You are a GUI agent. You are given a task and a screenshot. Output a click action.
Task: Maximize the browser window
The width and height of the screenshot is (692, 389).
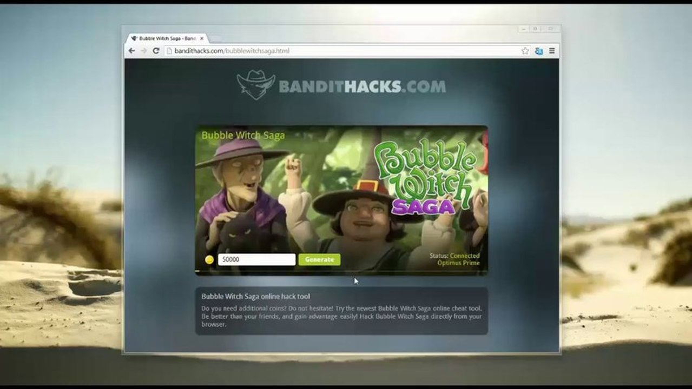point(535,29)
